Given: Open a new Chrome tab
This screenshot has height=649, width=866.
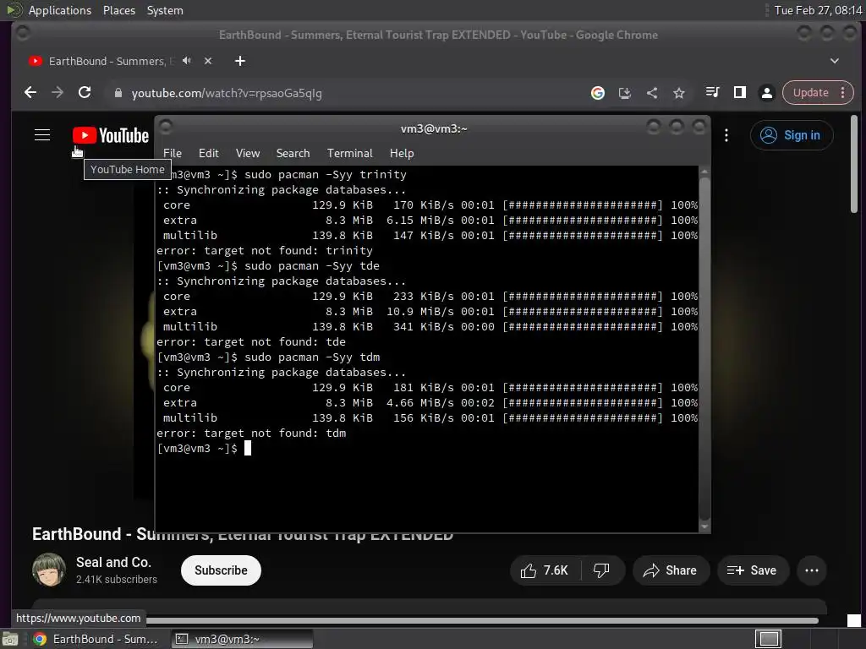Looking at the screenshot, I should coord(239,61).
